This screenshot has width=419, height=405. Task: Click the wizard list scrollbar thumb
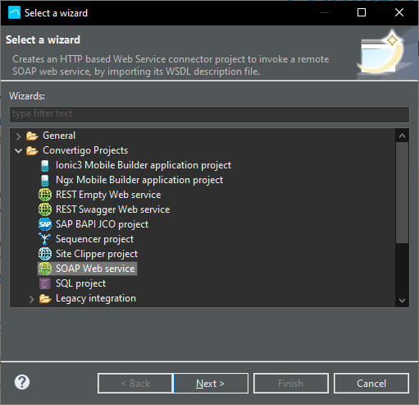[402, 192]
